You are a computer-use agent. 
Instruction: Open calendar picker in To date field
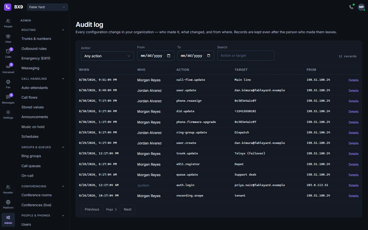click(x=209, y=56)
